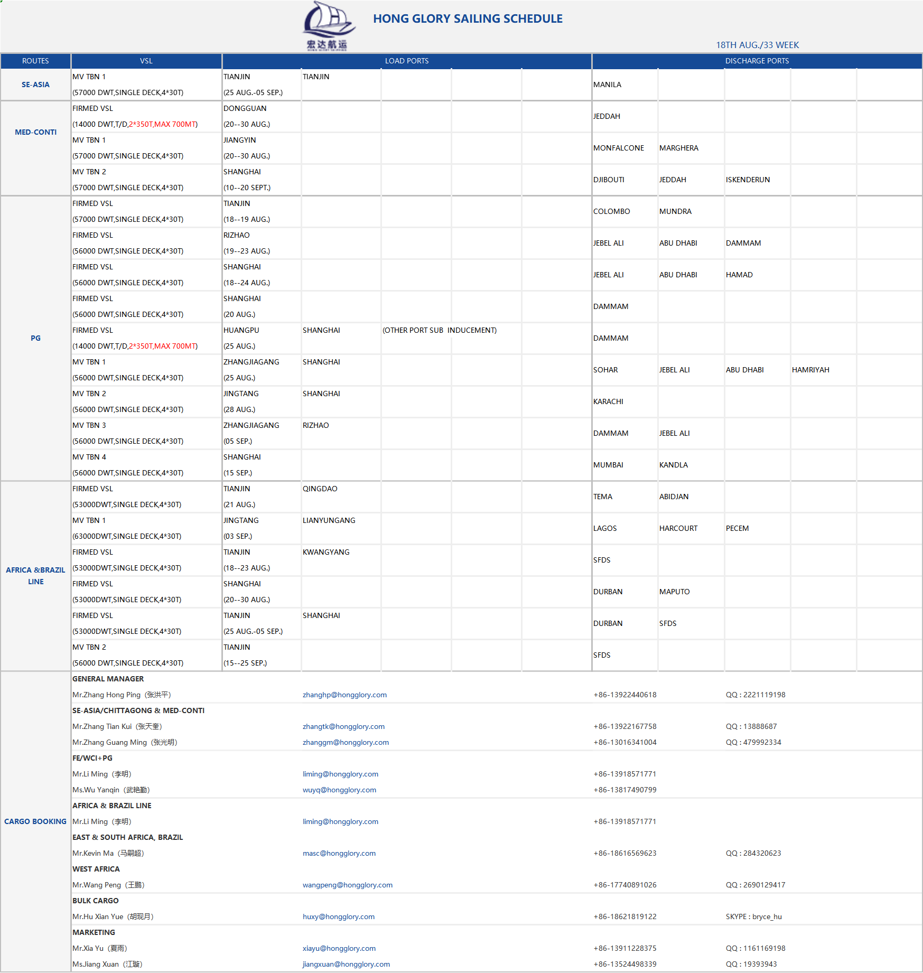
Task: Click the OTHER PORT SUB INDUCEMENT note
Action: pyautogui.click(x=440, y=330)
